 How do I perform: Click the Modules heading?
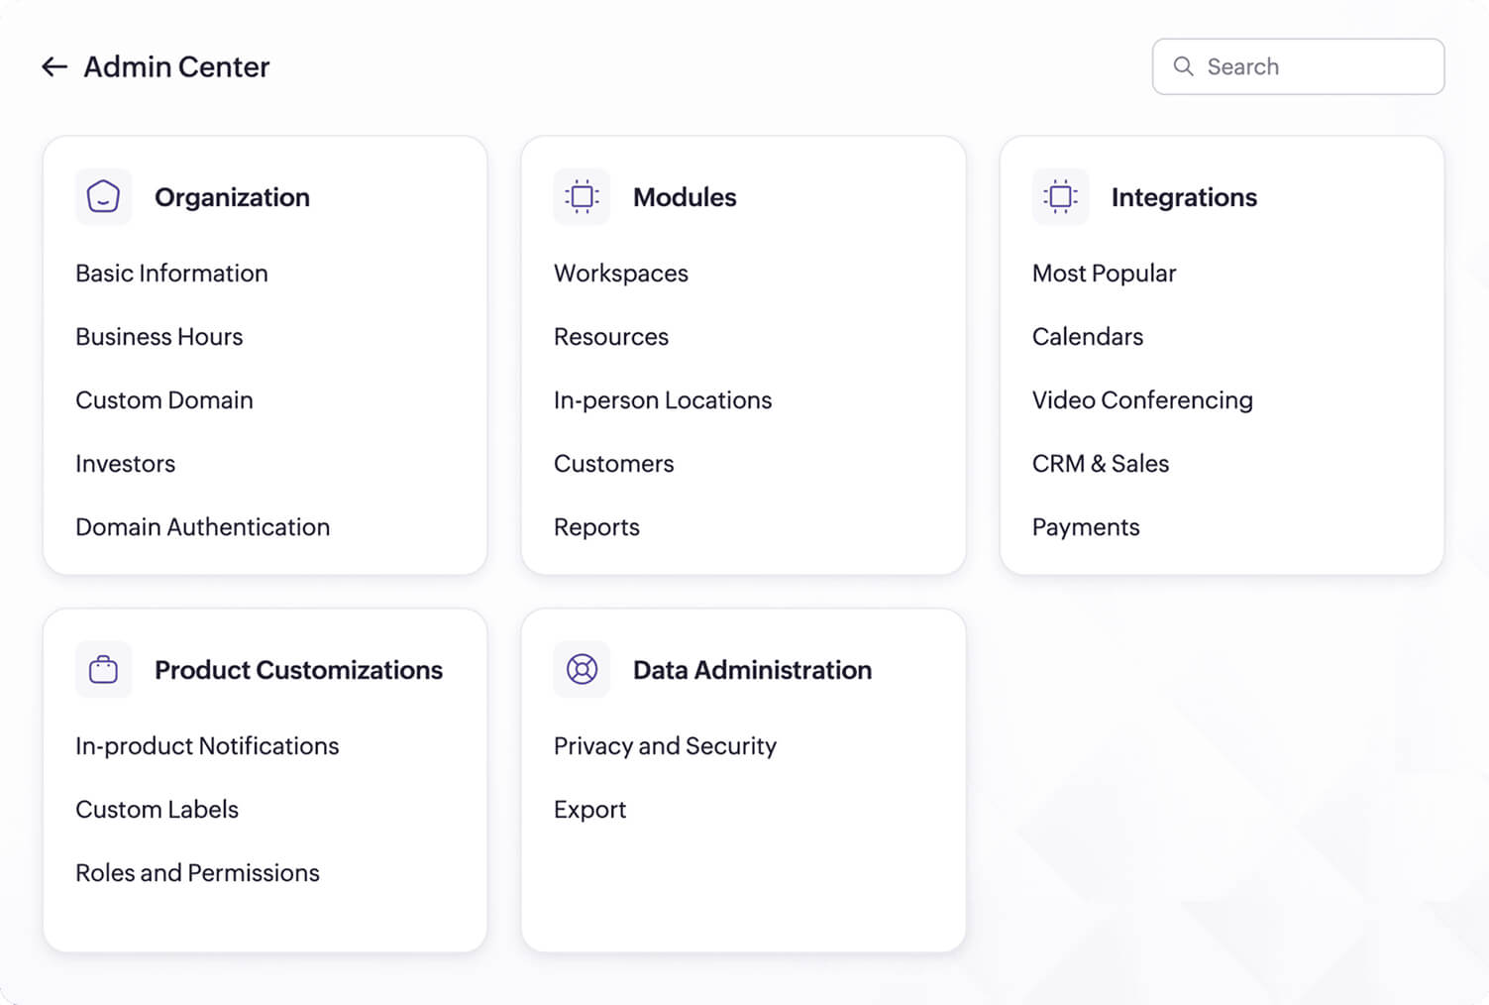(x=685, y=196)
